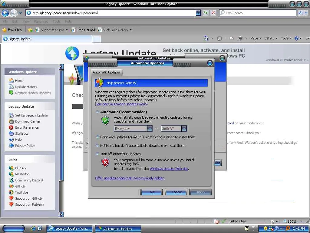Click the Stop loading red X icon

[213, 13]
